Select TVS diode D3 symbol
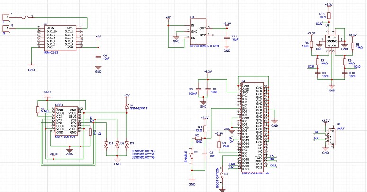 pyautogui.click(x=127, y=145)
